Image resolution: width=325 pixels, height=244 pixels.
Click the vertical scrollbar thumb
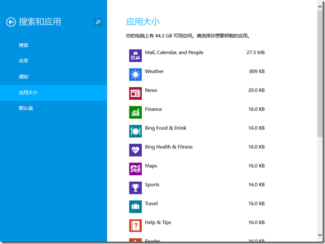tap(320, 73)
